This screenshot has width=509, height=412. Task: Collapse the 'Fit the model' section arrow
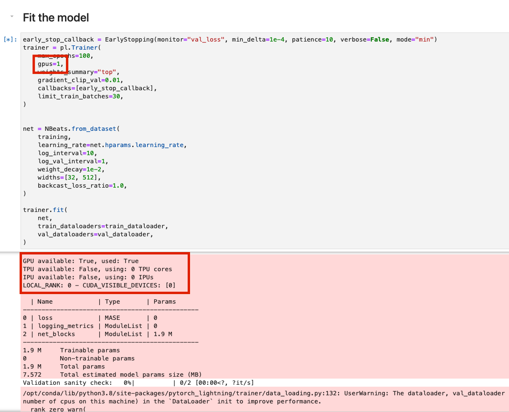[12, 16]
